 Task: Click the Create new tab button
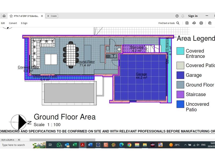pos(52,16)
